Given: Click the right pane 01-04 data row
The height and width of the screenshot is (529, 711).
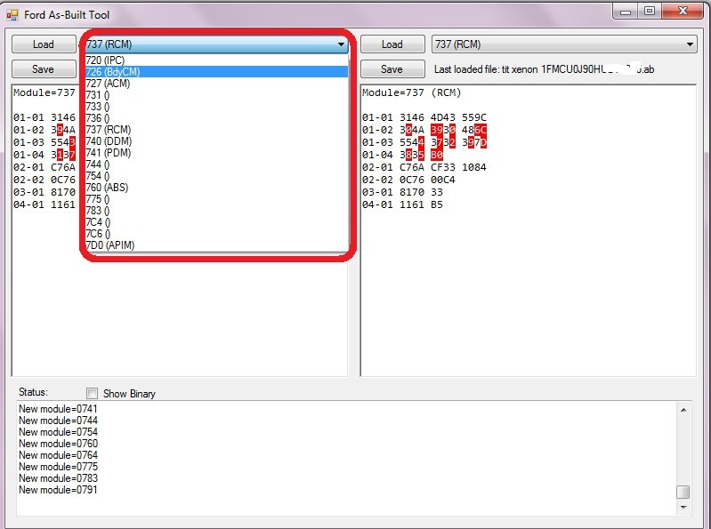Looking at the screenshot, I should (402, 155).
